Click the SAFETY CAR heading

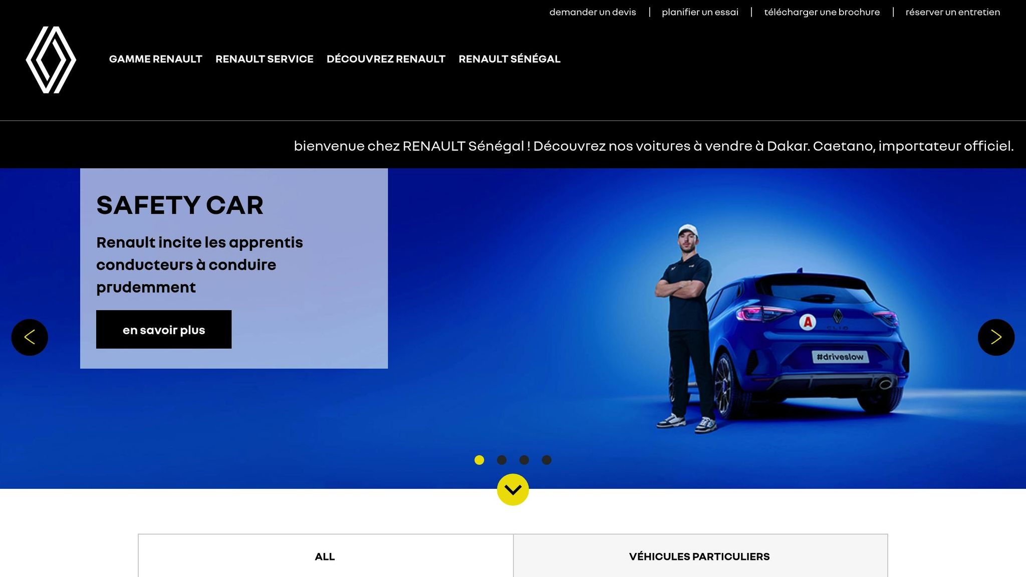point(180,205)
